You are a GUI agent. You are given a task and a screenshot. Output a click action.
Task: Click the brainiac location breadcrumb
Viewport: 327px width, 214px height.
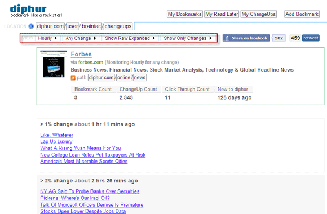(91, 26)
